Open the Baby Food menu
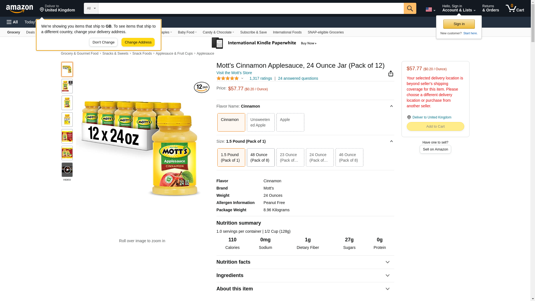 (x=187, y=32)
